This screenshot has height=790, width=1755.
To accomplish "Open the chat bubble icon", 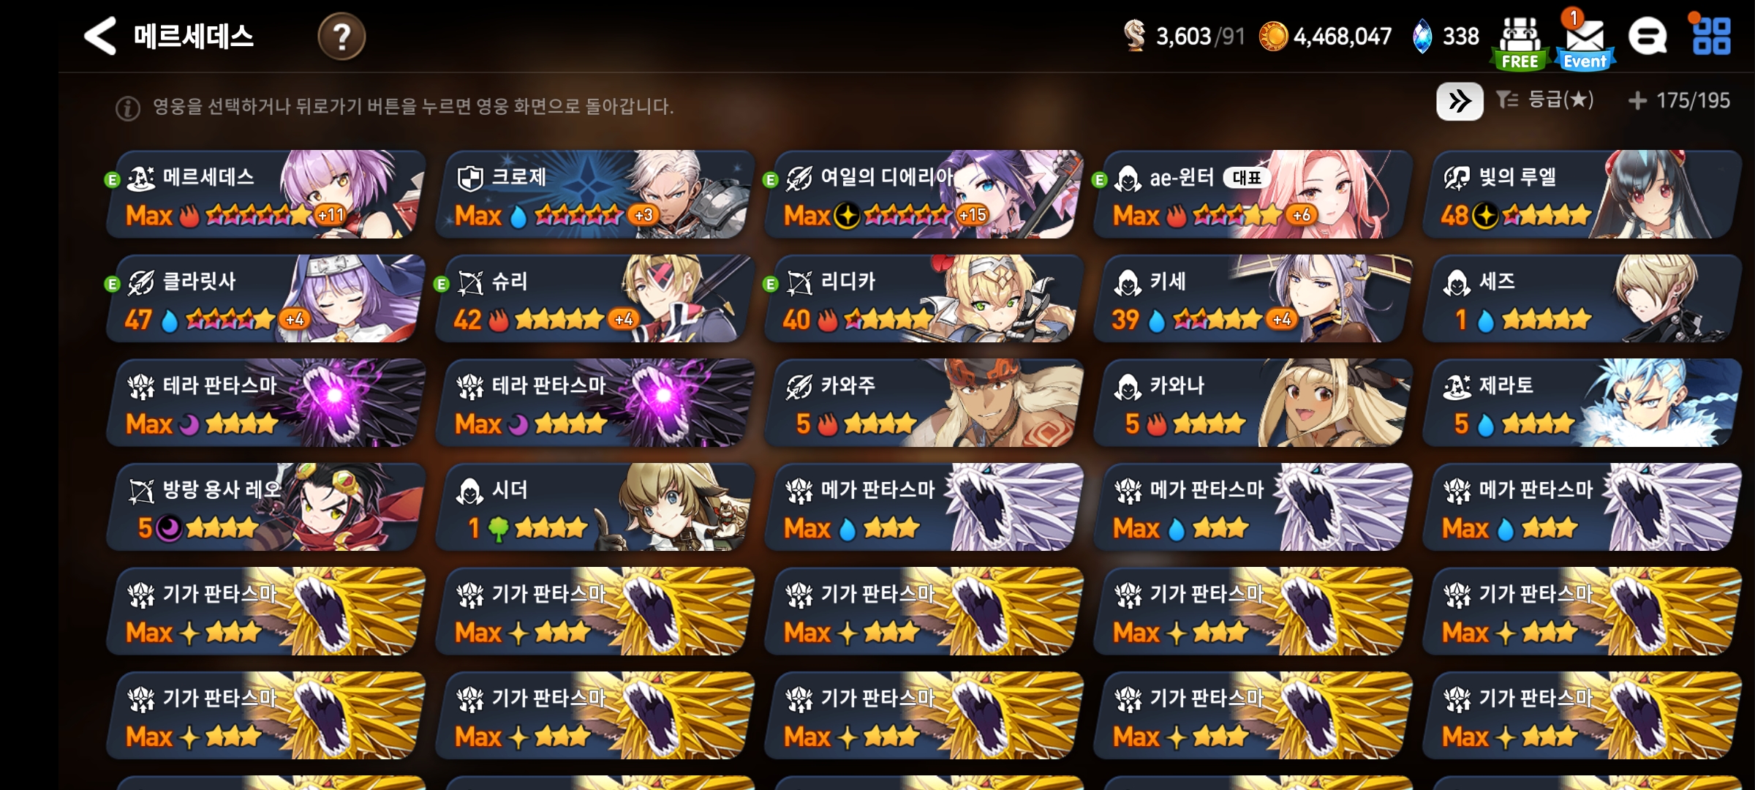I will pyautogui.click(x=1648, y=37).
